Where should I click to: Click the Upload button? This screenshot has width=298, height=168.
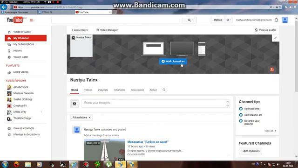tap(218, 20)
